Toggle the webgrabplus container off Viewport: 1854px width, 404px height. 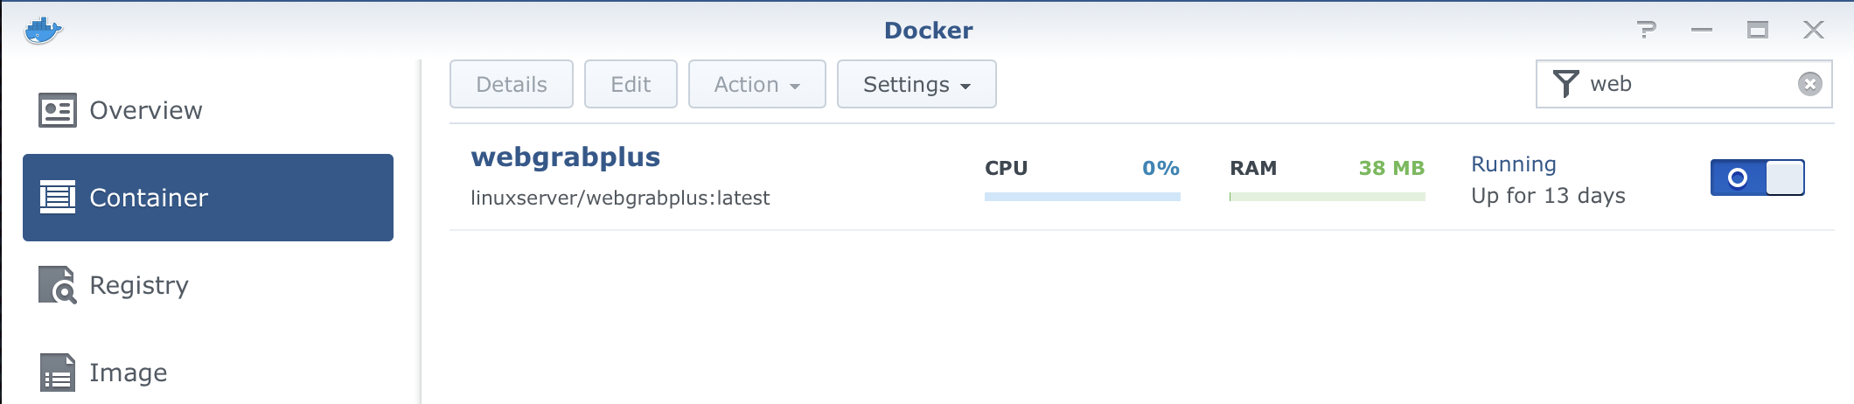[1757, 178]
